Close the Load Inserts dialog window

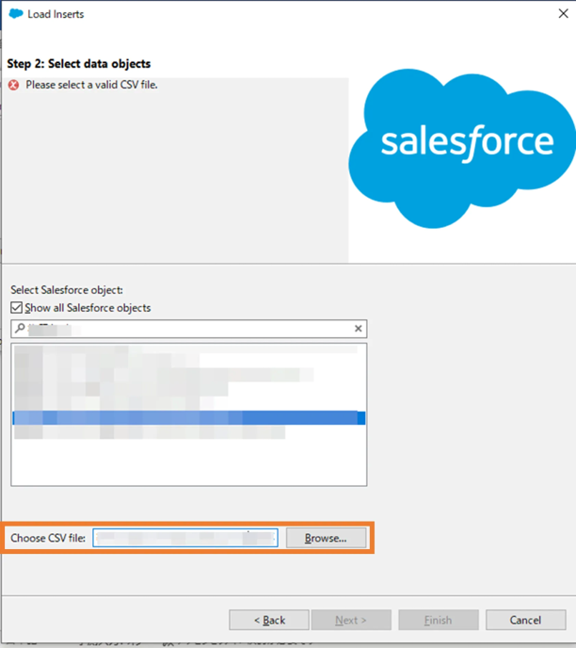563,13
